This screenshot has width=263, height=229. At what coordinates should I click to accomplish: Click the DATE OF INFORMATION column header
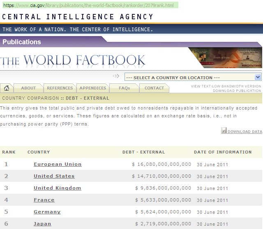(x=223, y=152)
